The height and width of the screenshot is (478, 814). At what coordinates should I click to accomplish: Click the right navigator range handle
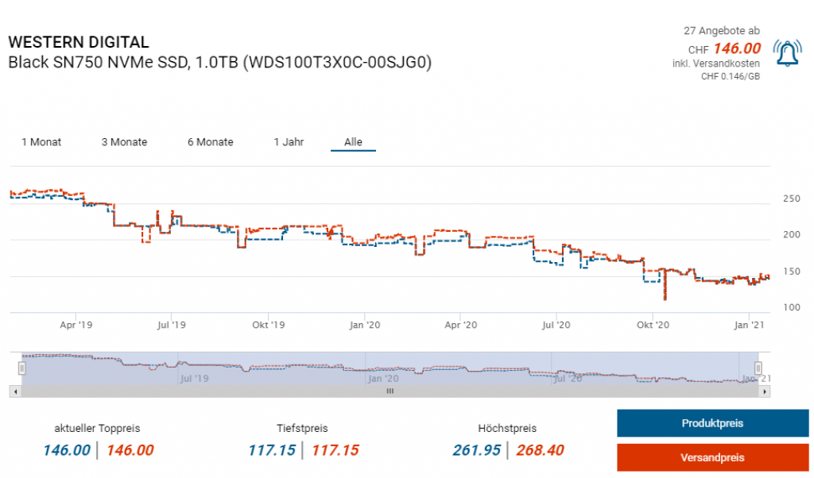[758, 368]
